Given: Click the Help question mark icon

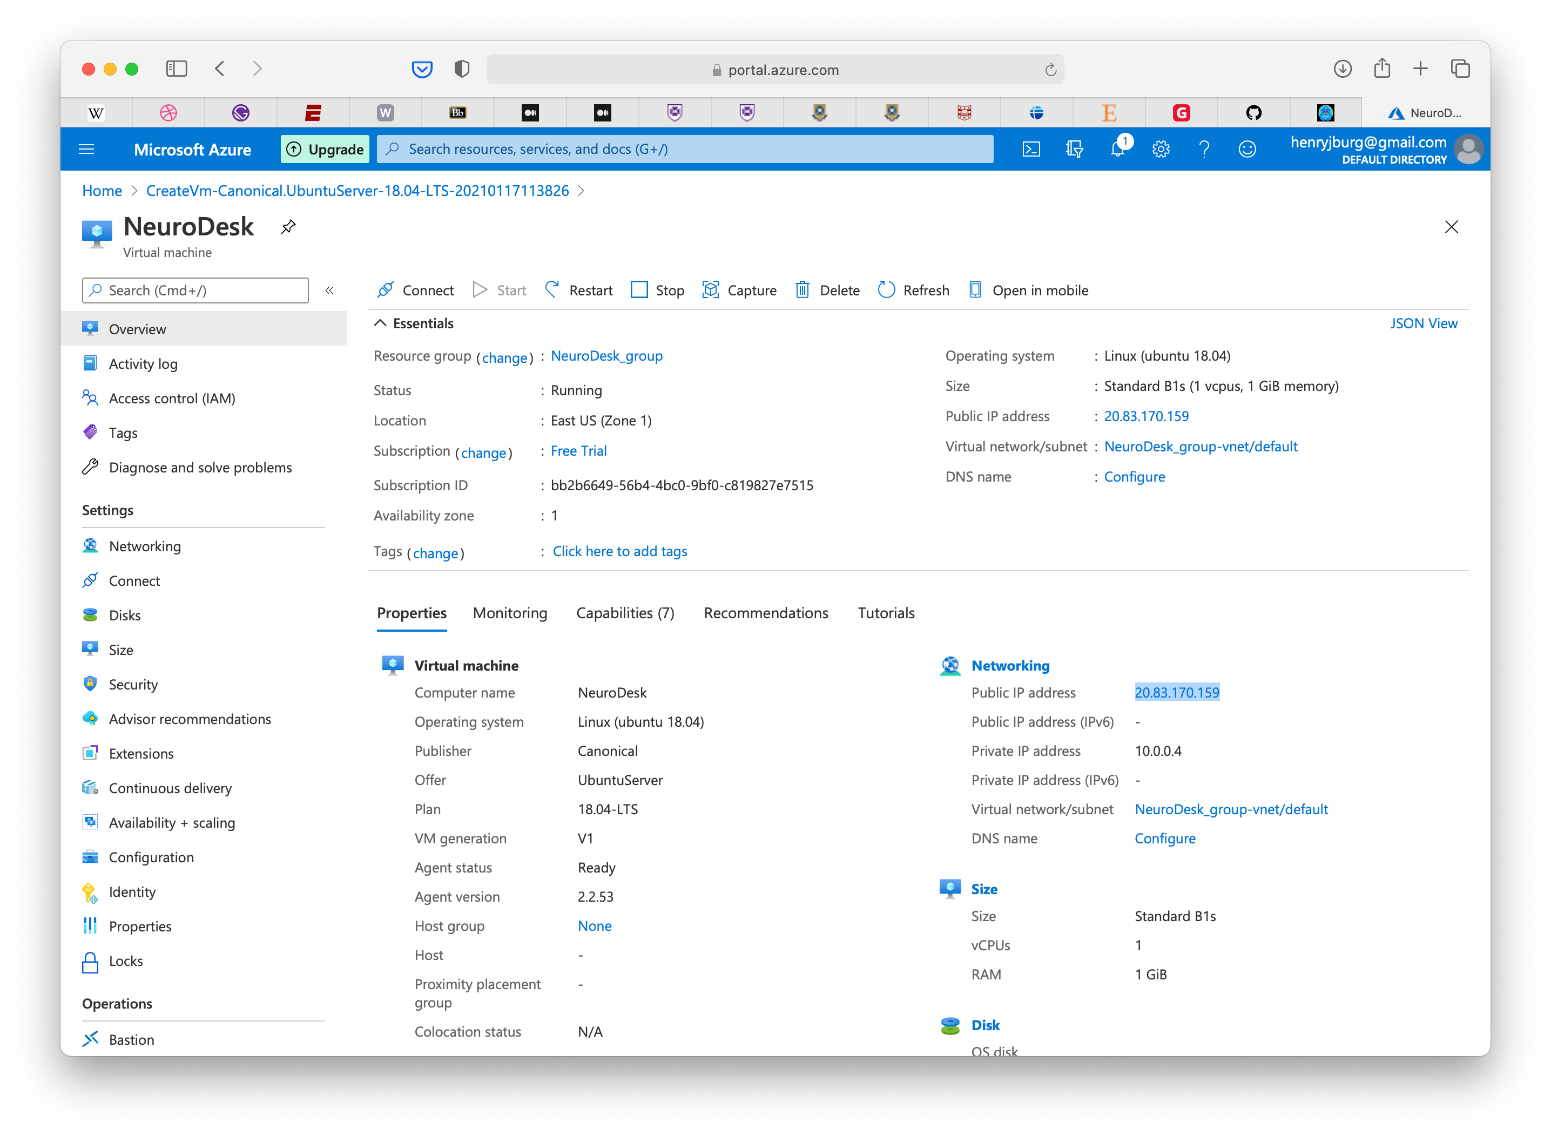Looking at the screenshot, I should pos(1204,149).
